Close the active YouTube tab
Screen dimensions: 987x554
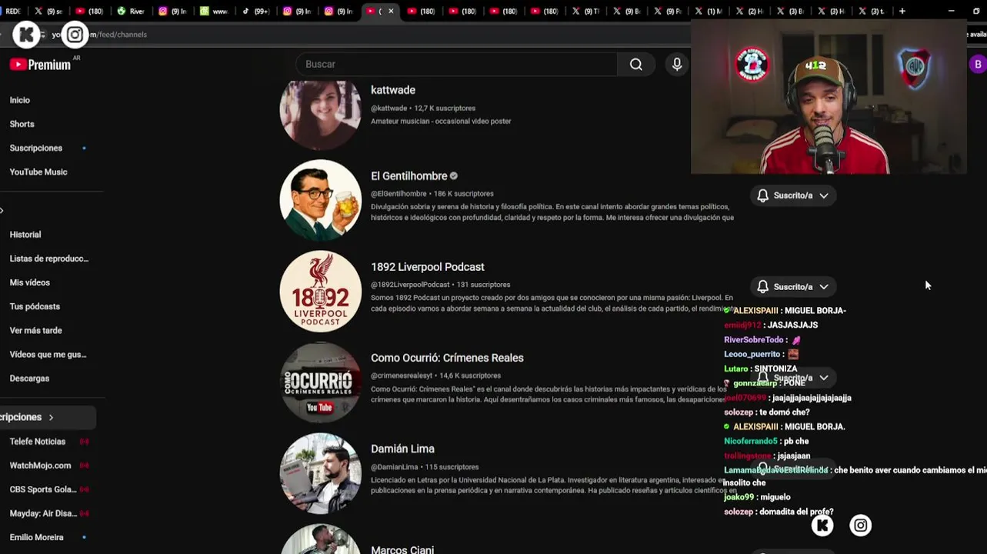pos(391,11)
